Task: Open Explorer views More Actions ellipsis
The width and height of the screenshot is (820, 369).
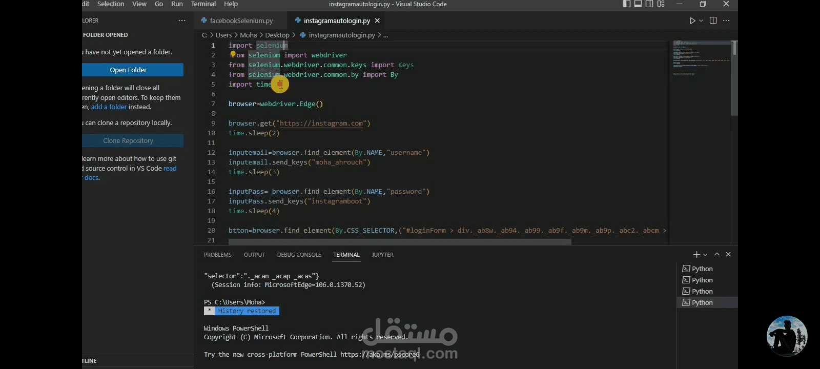Action: click(x=182, y=20)
